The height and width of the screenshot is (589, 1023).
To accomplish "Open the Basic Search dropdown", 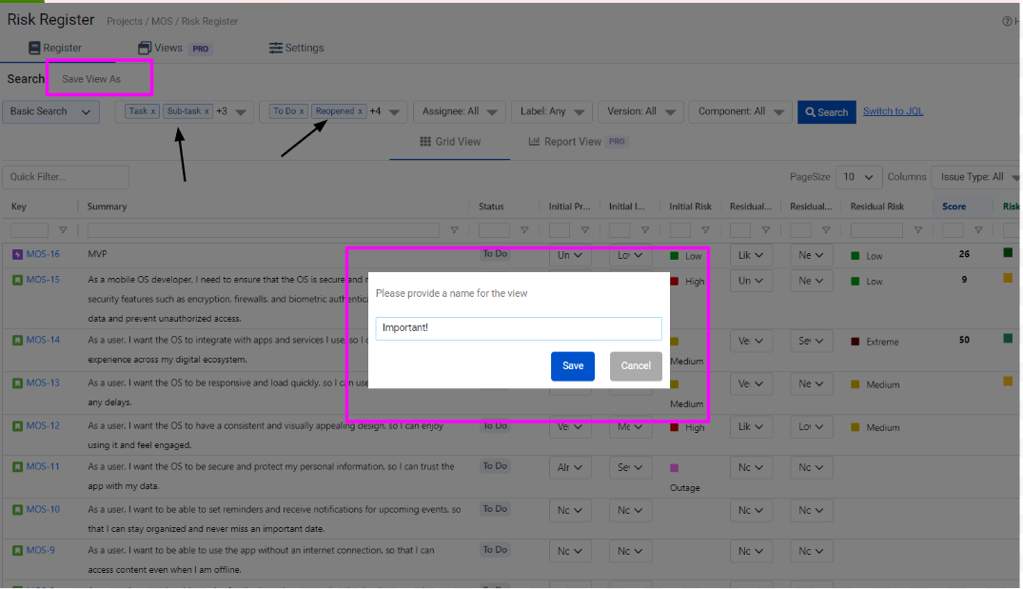I will tap(51, 111).
